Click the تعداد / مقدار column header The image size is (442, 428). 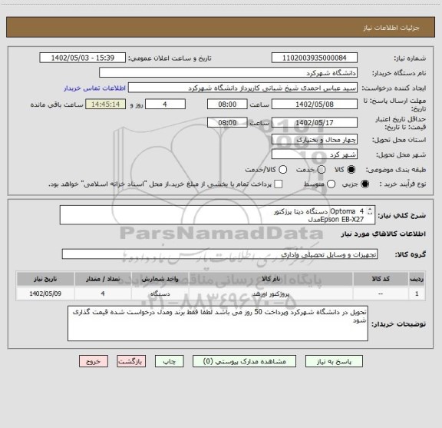coord(103,279)
